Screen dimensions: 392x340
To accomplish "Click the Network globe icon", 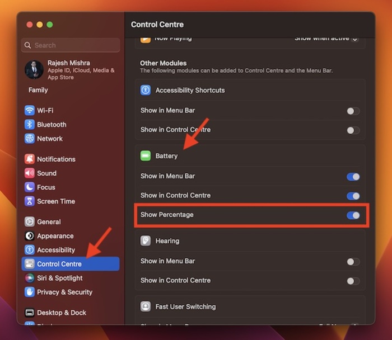I will [x=30, y=139].
